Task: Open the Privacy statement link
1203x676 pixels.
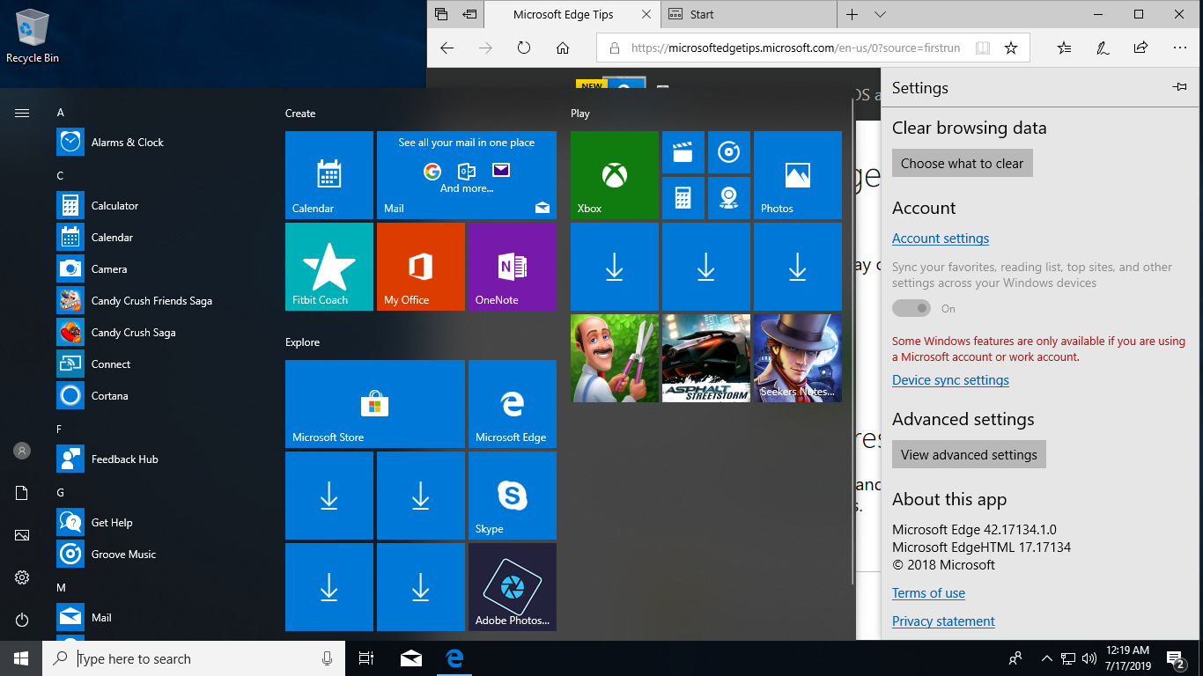Action: [x=943, y=621]
